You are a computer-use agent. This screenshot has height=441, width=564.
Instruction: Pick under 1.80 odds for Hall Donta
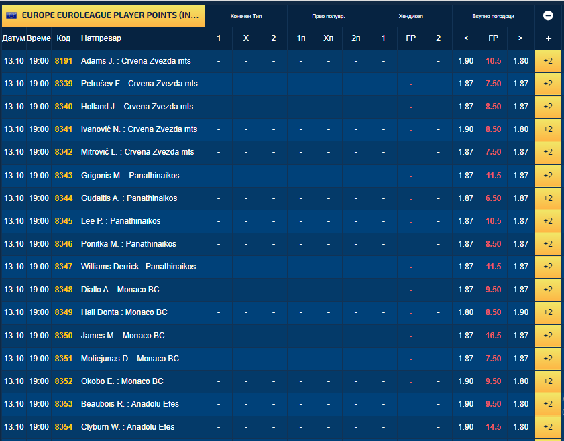click(x=466, y=312)
